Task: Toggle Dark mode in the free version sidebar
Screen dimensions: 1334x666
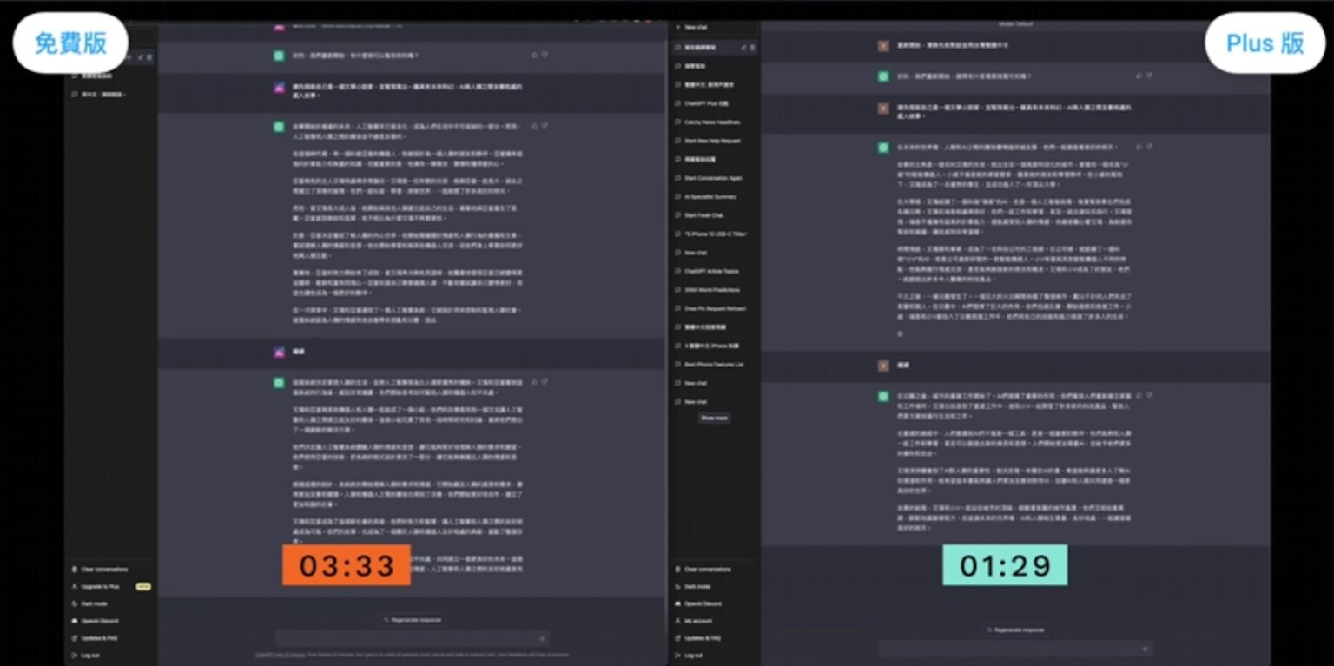Action: click(x=94, y=603)
